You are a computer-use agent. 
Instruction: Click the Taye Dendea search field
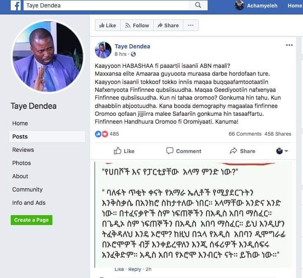(x=106, y=5)
